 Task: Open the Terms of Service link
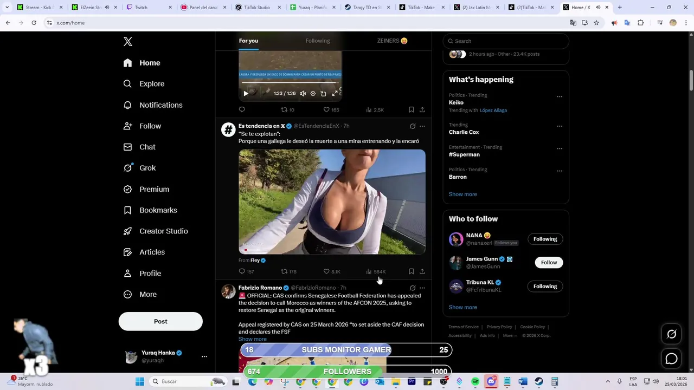(464, 327)
